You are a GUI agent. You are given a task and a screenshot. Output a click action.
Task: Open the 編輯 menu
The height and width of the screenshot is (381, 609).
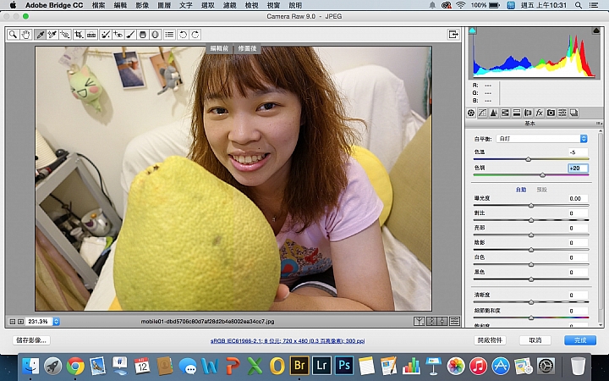120,5
